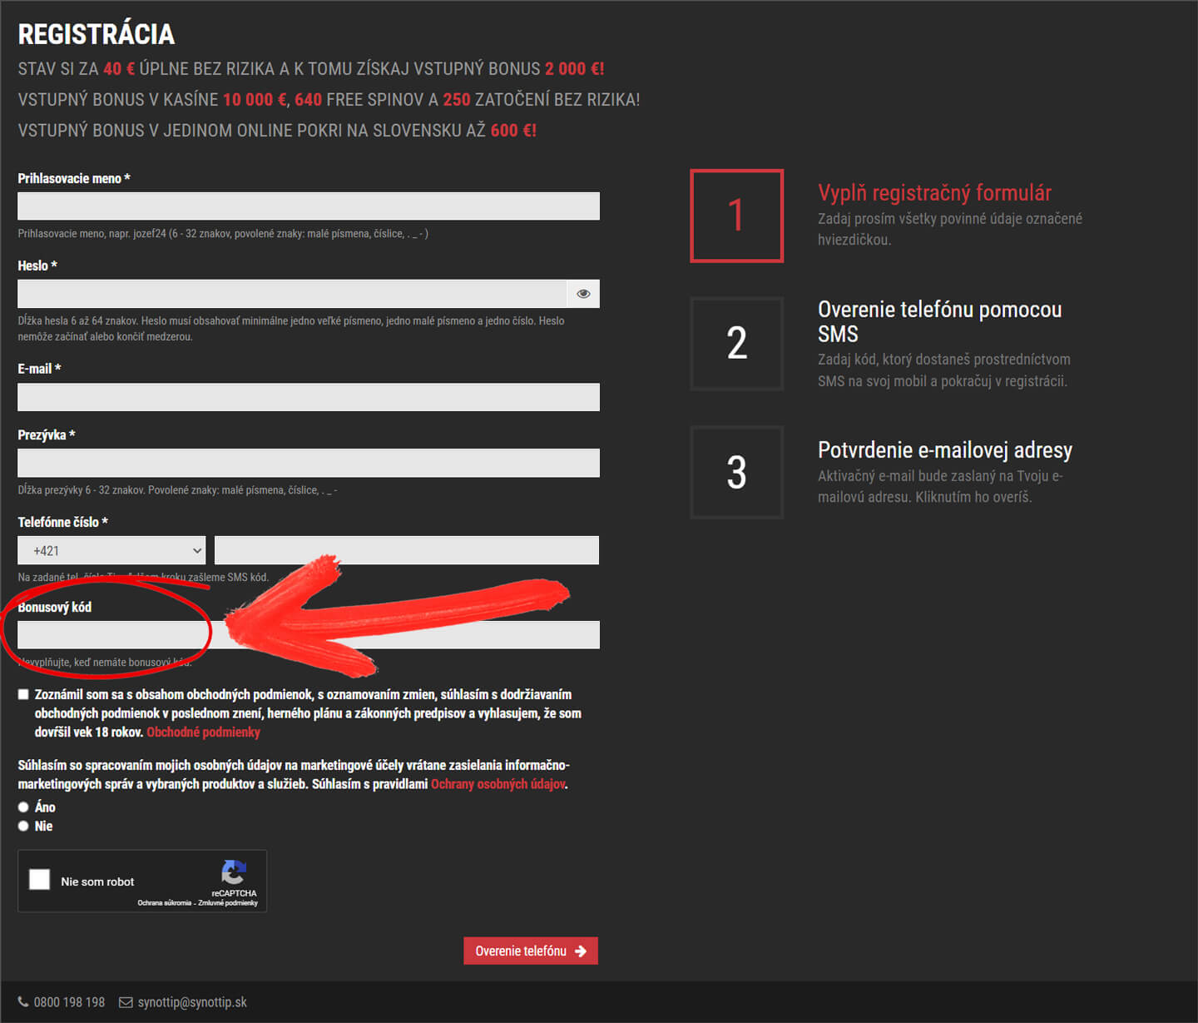Screen dimensions: 1198x1023
Task: Tick the Nie som robot checkbox
Action: tap(40, 880)
